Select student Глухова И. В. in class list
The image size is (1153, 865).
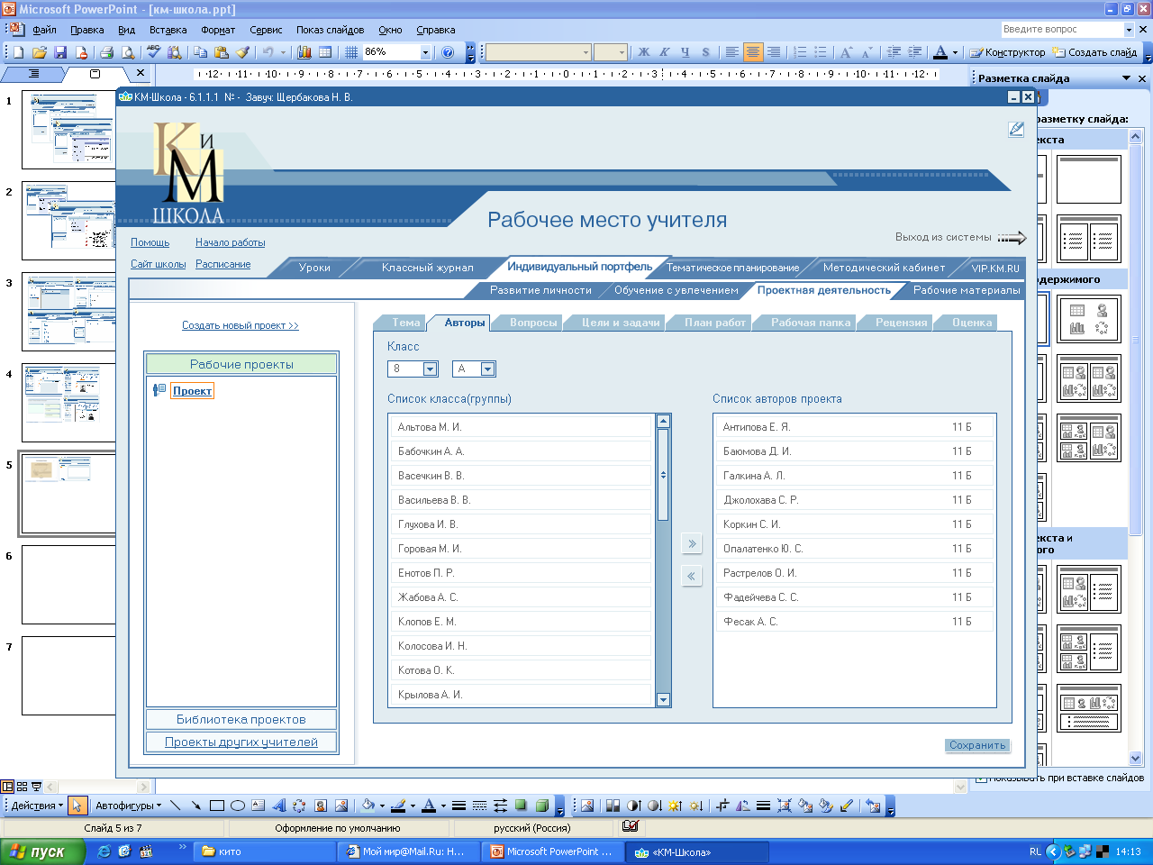(x=520, y=524)
